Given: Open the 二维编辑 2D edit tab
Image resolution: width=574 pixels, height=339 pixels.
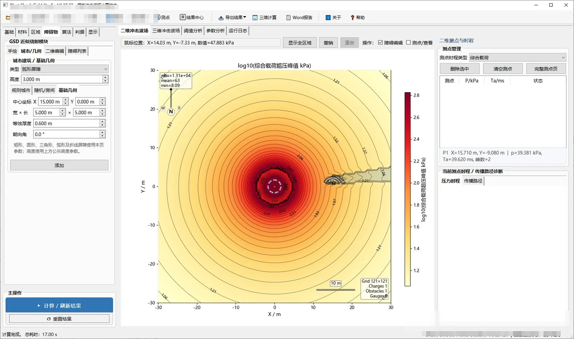Looking at the screenshot, I should click(x=55, y=51).
